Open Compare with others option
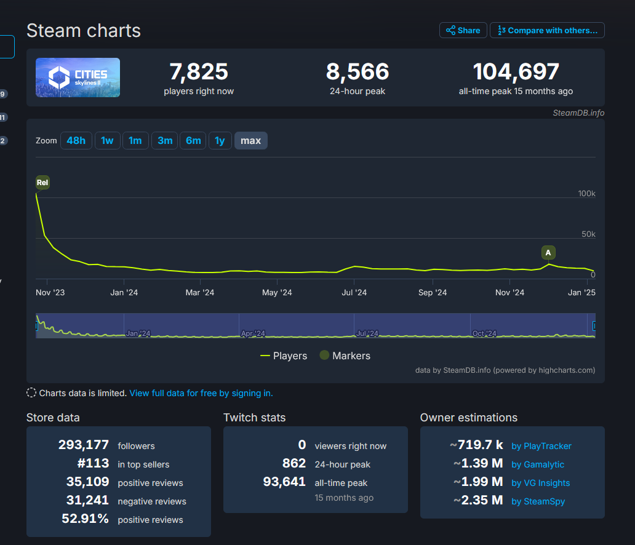The width and height of the screenshot is (635, 545). [x=547, y=30]
